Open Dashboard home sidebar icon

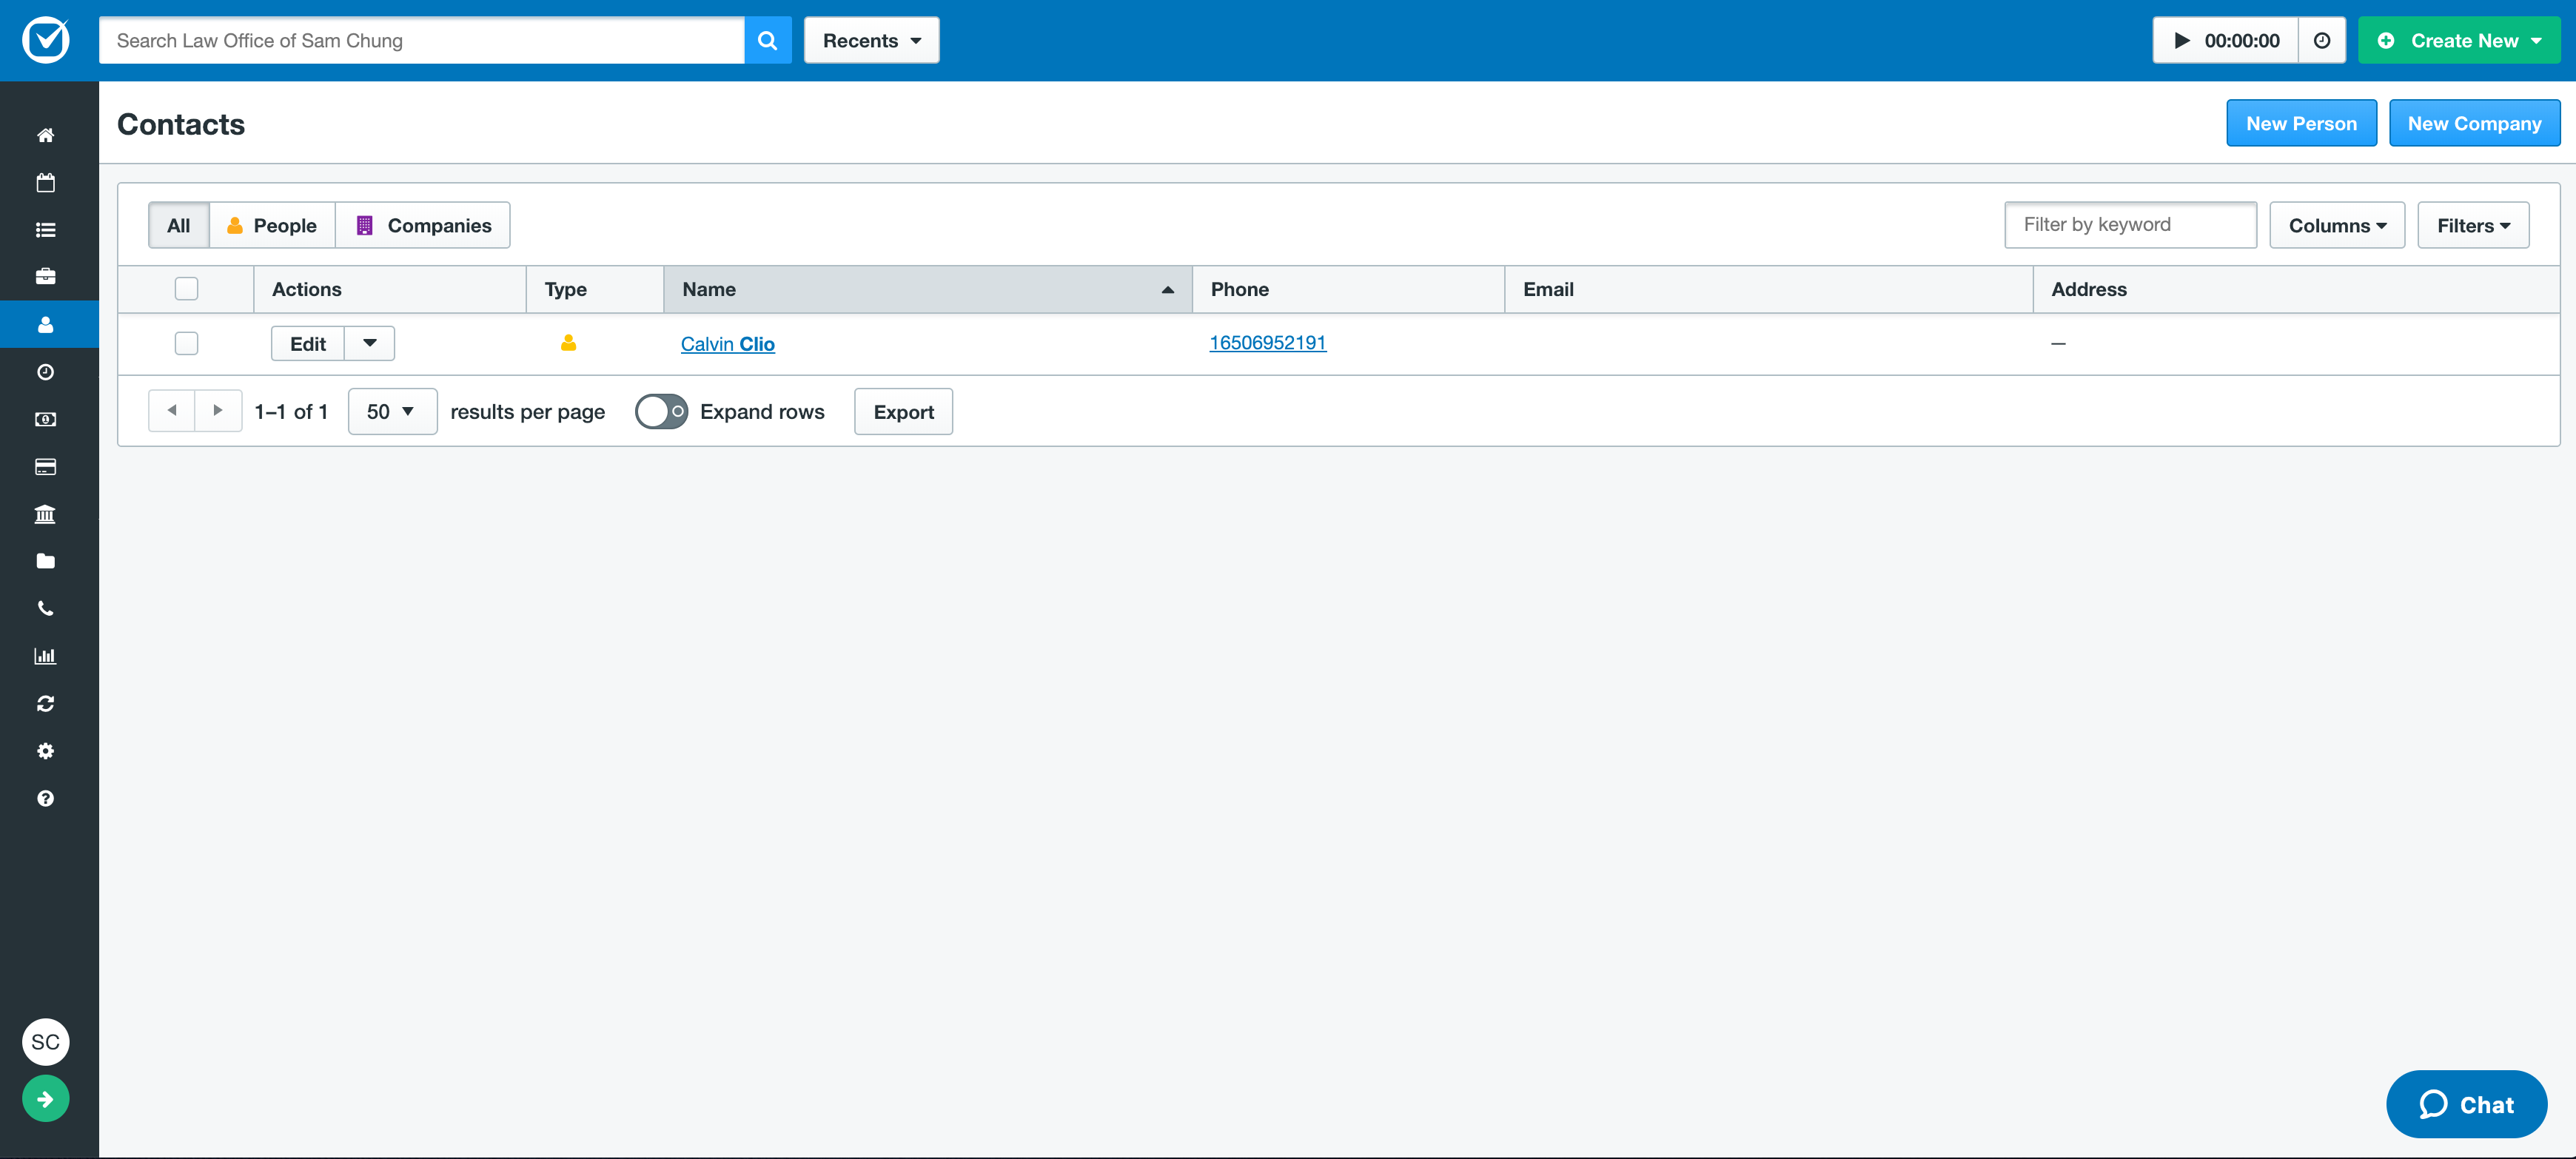coord(46,135)
